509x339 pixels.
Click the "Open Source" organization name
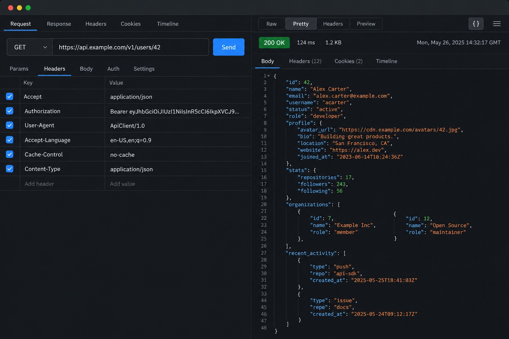point(450,225)
